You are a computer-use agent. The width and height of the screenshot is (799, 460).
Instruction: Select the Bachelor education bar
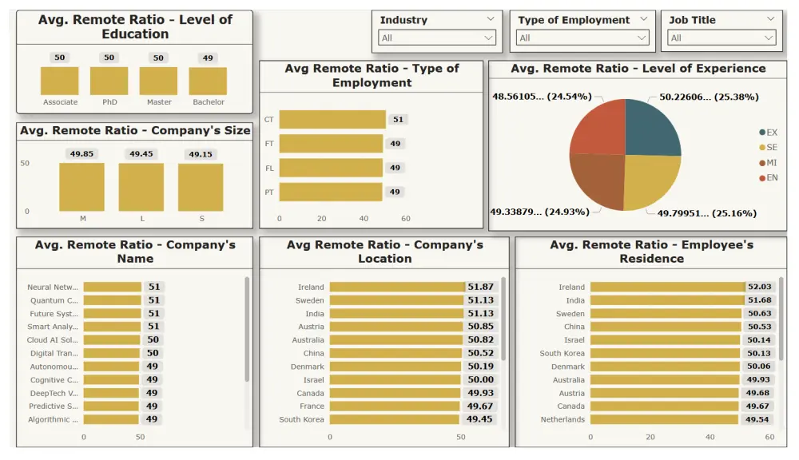[x=208, y=81]
